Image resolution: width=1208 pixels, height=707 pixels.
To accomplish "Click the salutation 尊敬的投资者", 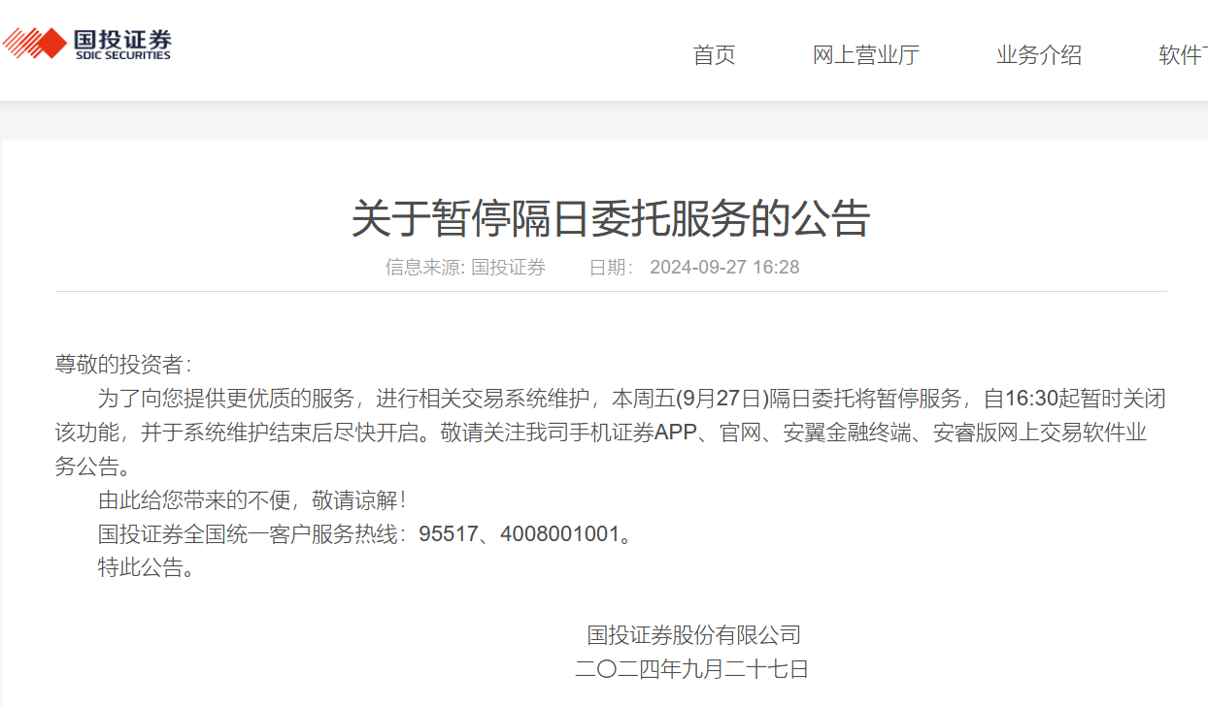I will (x=118, y=365).
